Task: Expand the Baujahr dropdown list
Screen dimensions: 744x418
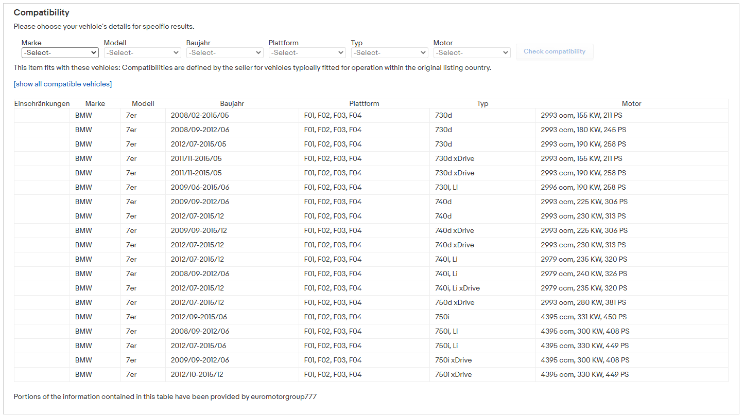Action: point(224,52)
